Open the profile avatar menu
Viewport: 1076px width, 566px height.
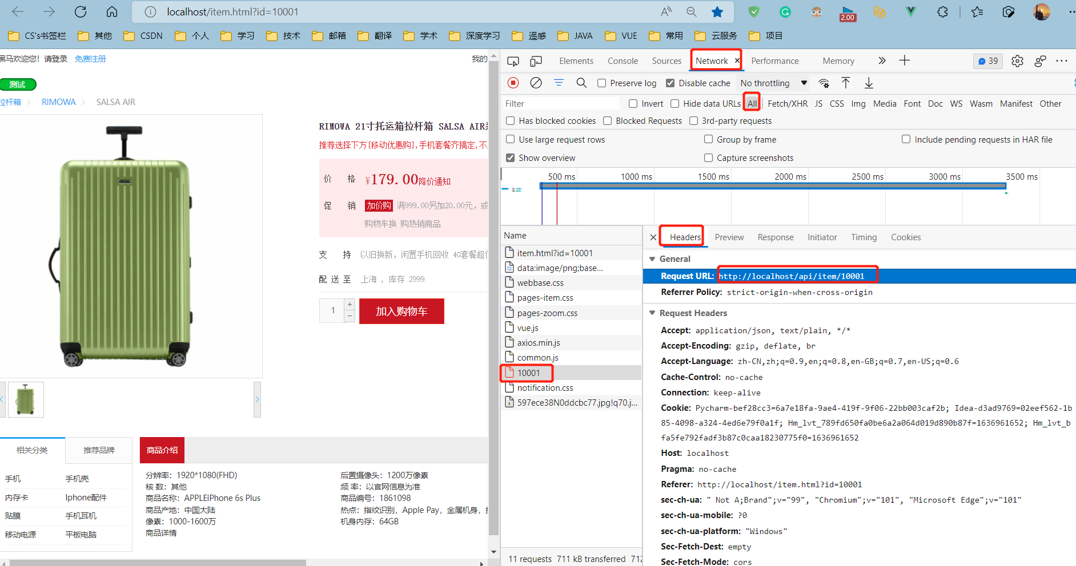1042,12
